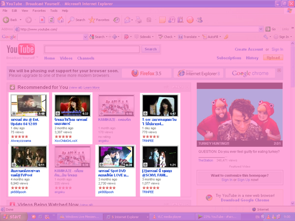Choose the Firefox 3.5 browser banner
The image size is (295, 221).
147,73
